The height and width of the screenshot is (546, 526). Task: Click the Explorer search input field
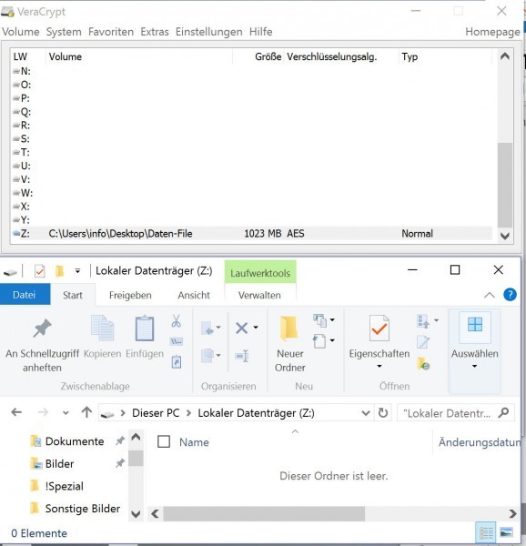pos(448,413)
